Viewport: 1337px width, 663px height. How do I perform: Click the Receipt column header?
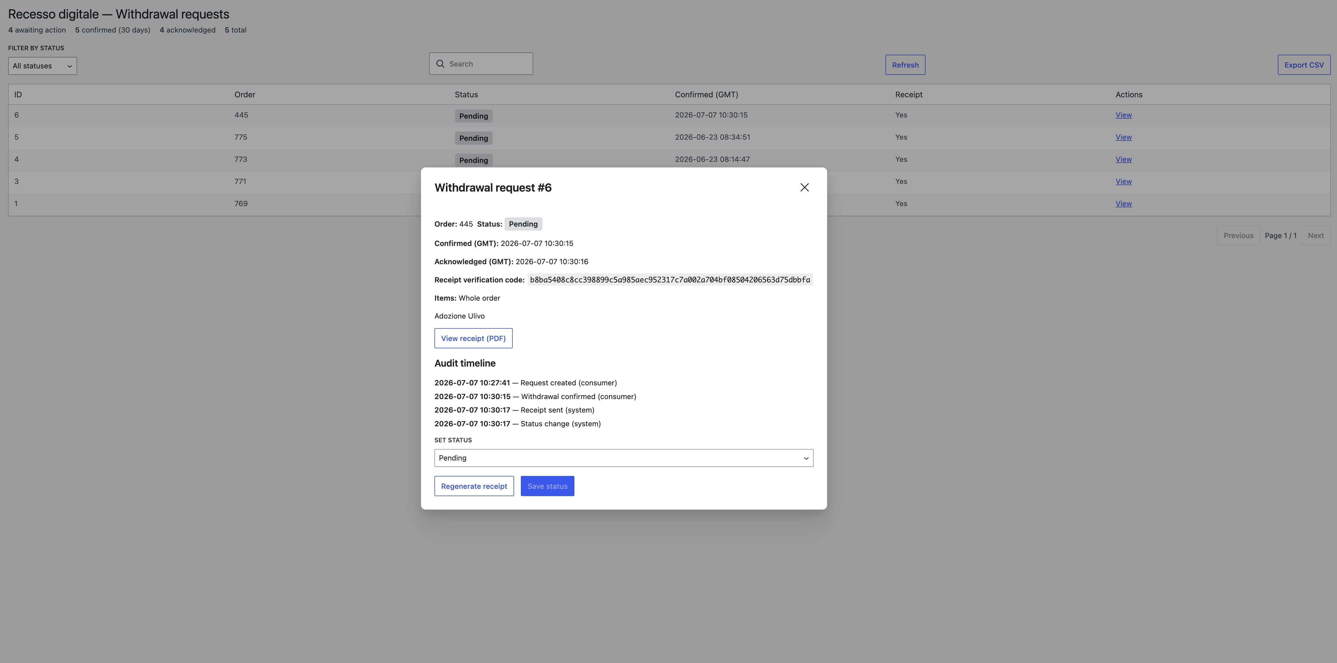909,95
